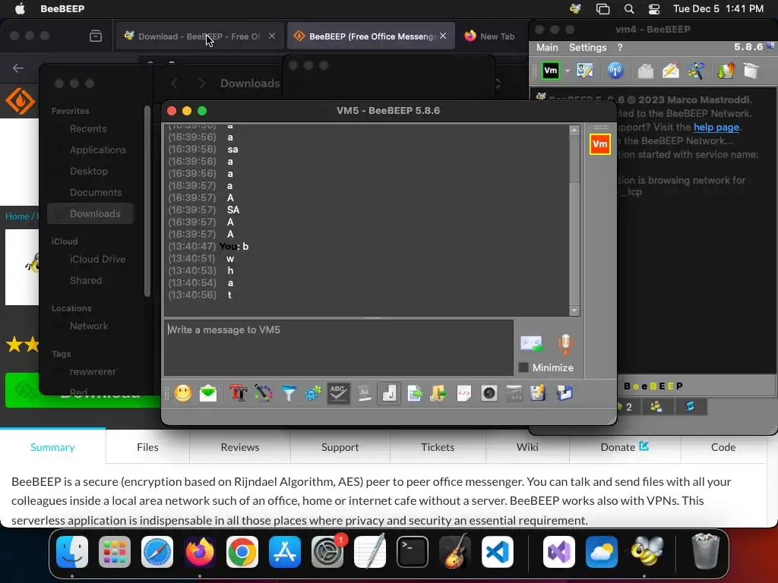Open the Main menu in vm4 window
Image resolution: width=778 pixels, height=583 pixels.
pos(547,48)
